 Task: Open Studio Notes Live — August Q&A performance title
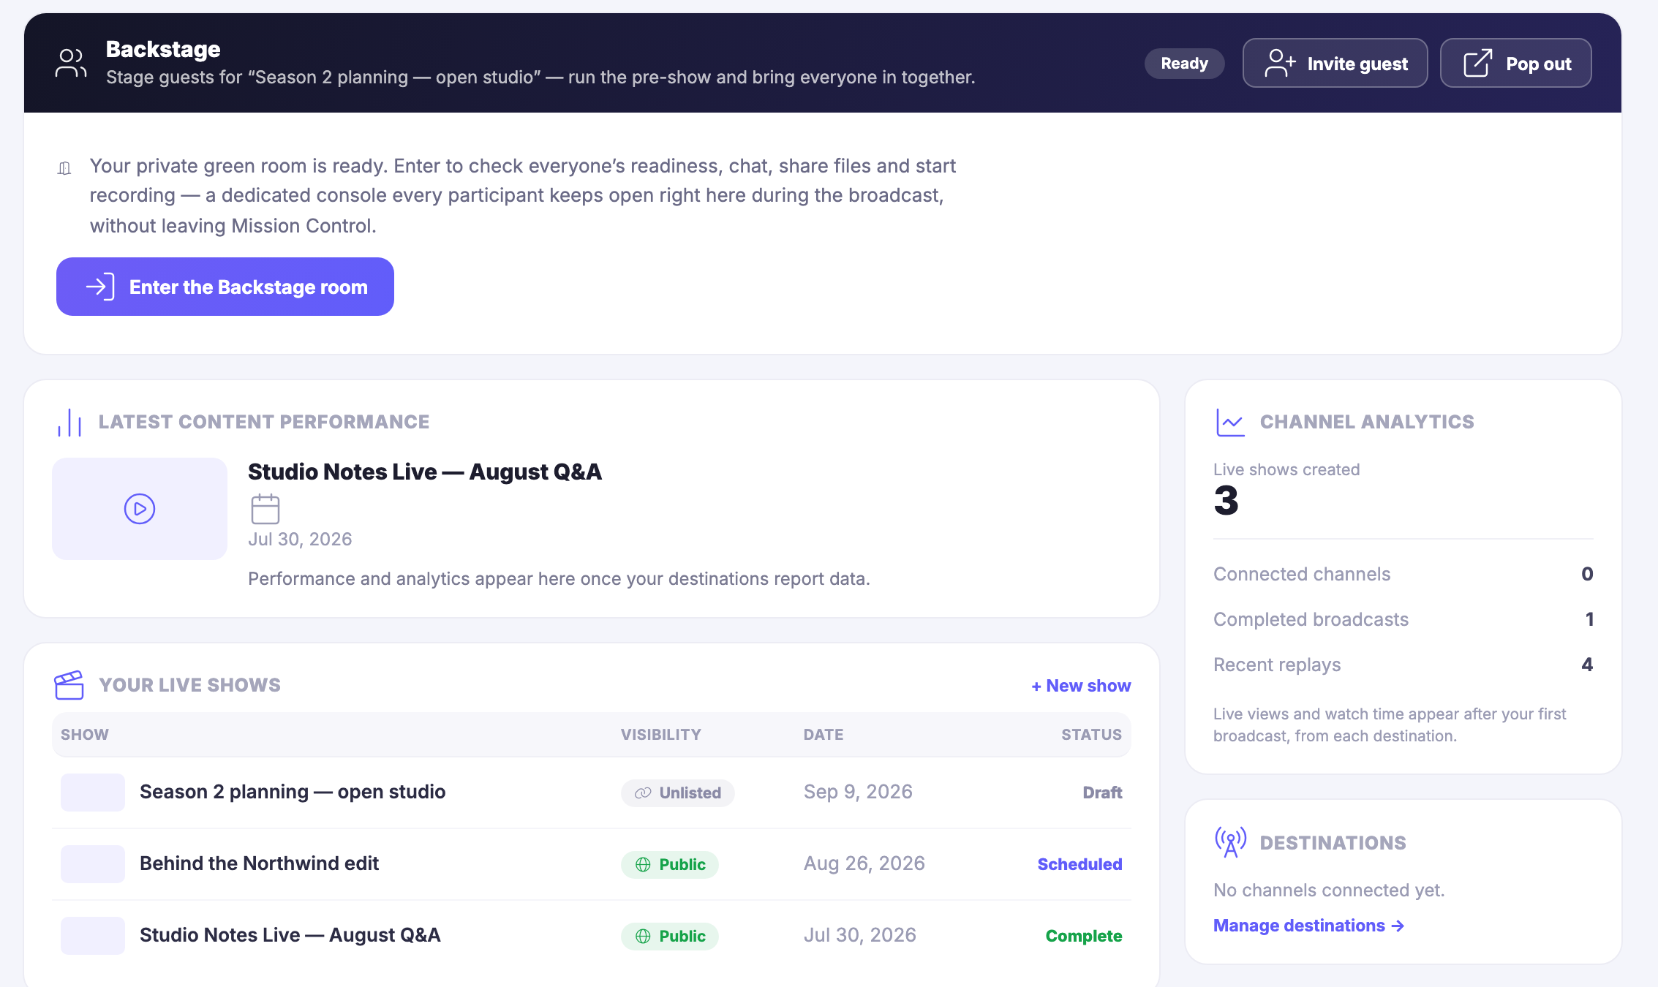pyautogui.click(x=425, y=472)
